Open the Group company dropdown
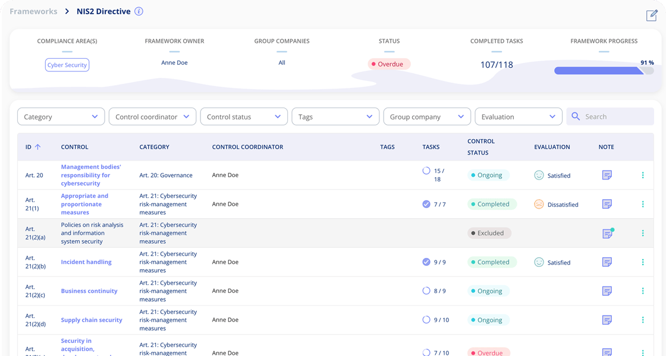 point(427,116)
